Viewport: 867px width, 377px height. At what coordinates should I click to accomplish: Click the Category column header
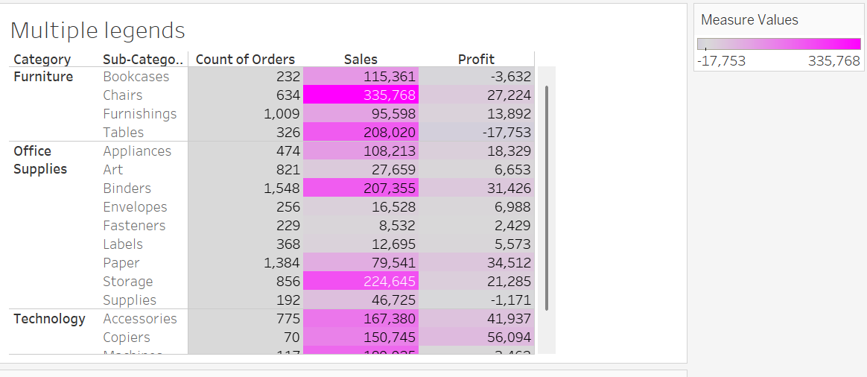(42, 60)
